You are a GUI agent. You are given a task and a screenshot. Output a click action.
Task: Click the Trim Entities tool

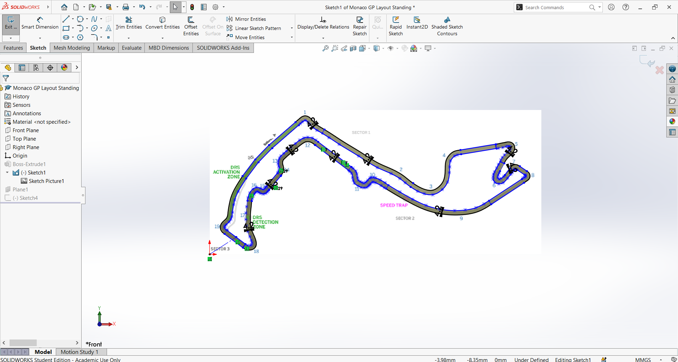129,23
